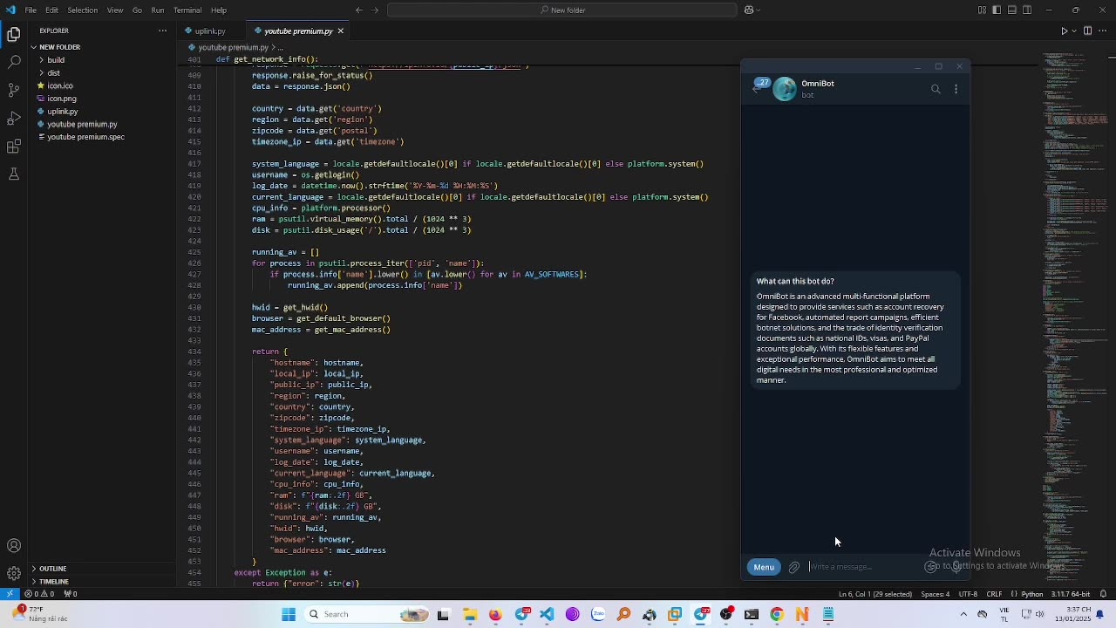
Task: Open the OmniBot profile avatar
Action: pos(785,89)
